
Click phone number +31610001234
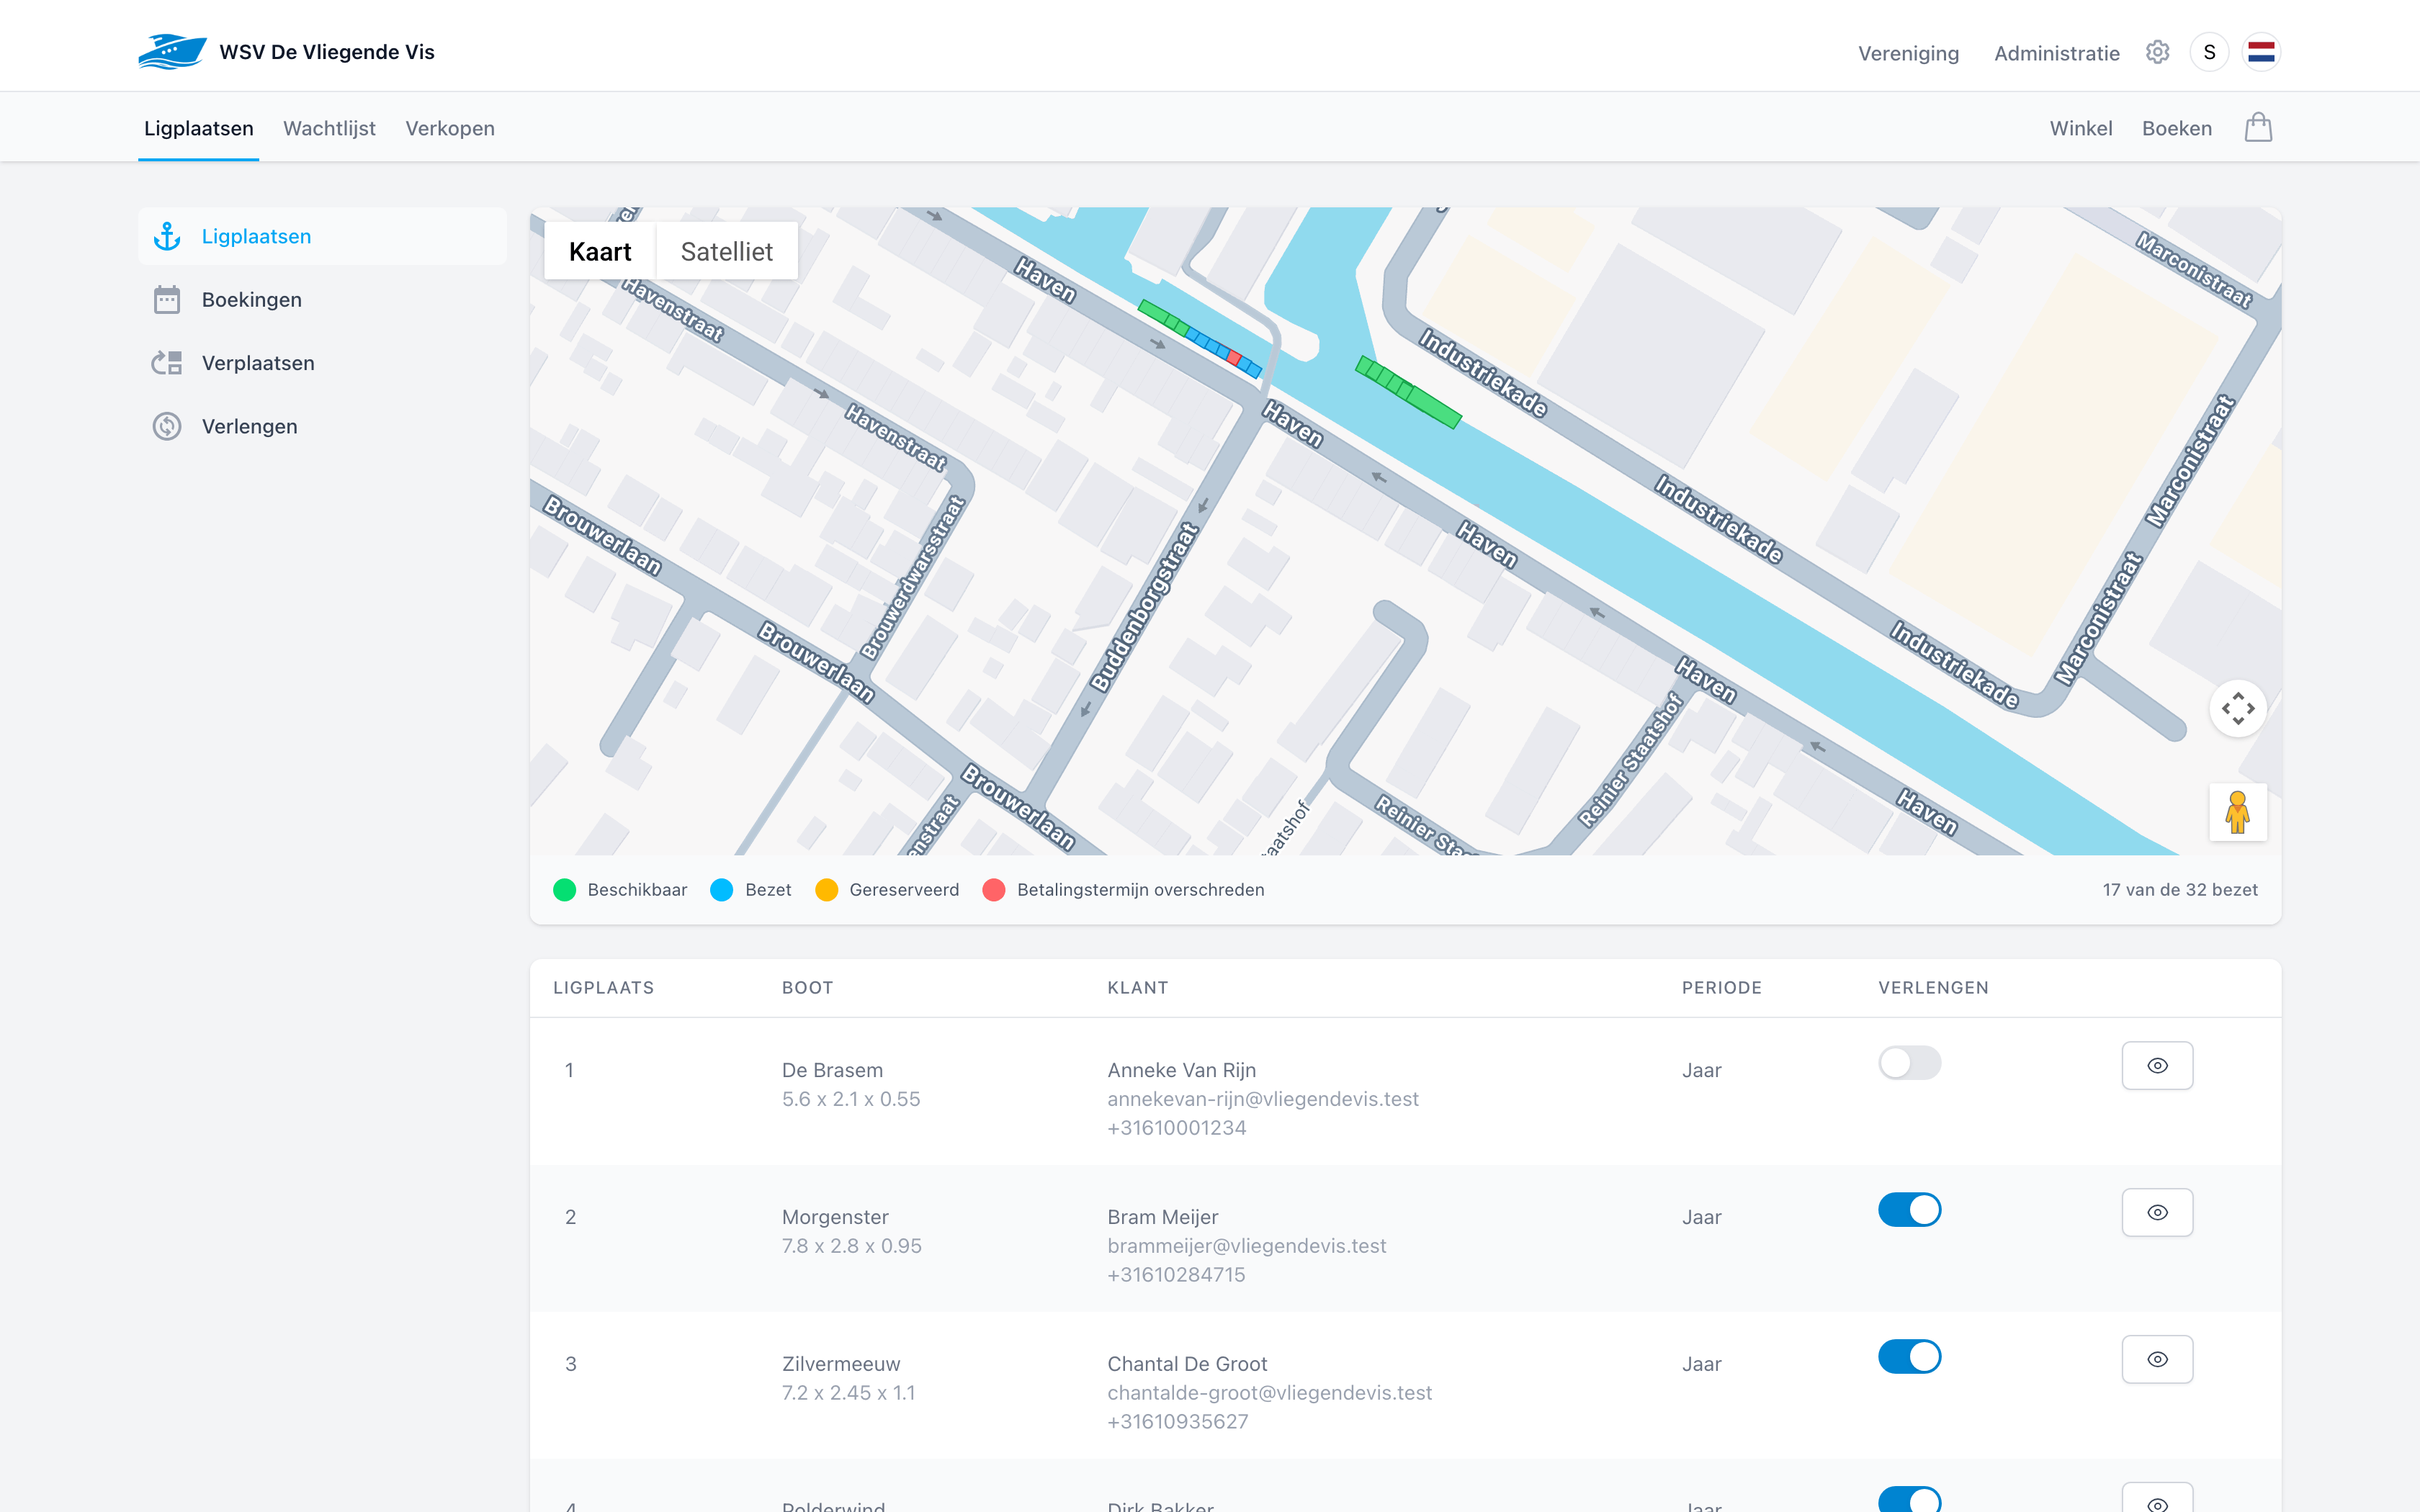click(1176, 1128)
